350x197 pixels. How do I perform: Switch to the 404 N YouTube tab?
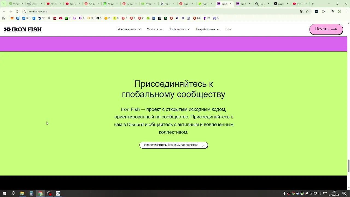[54, 4]
